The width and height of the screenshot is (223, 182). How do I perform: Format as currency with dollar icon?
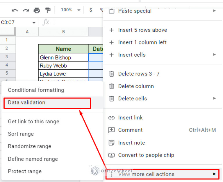pyautogui.click(x=91, y=10)
